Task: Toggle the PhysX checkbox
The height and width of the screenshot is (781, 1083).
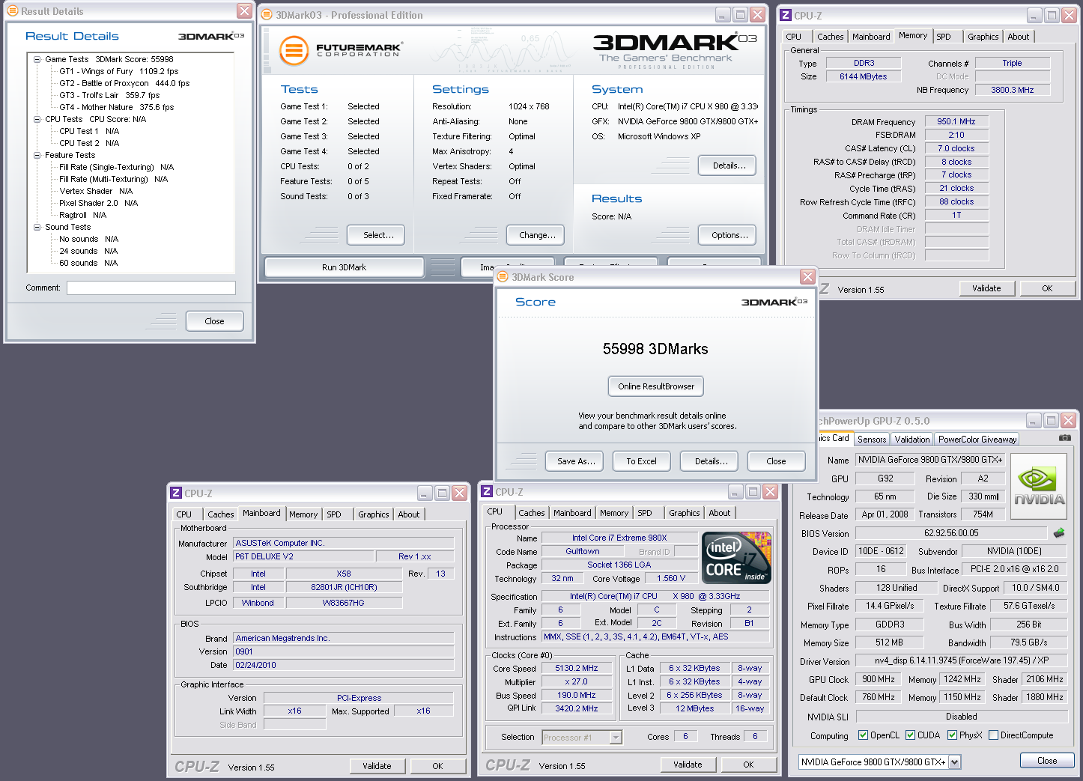Action: [x=952, y=735]
